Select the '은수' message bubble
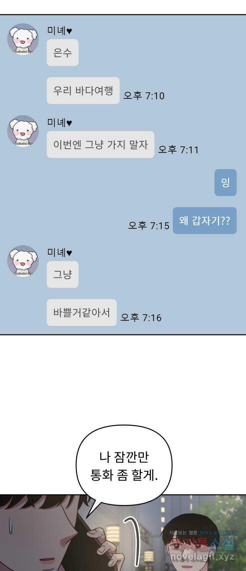Viewport: 246px width, 571px height. (62, 53)
